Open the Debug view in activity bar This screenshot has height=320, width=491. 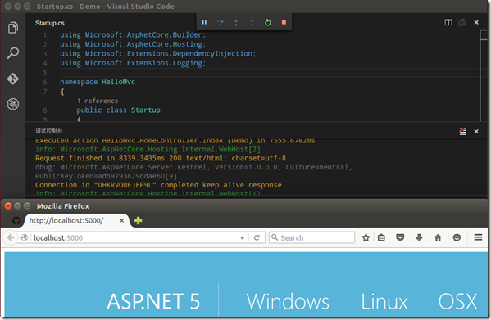[x=13, y=104]
